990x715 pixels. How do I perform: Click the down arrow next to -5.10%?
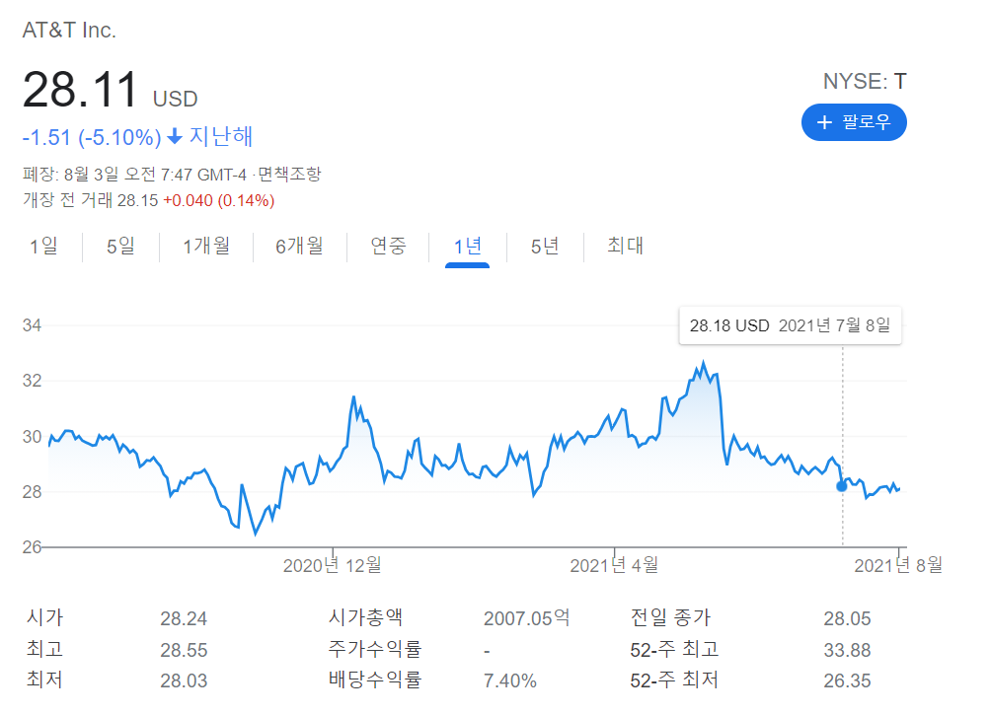click(x=175, y=136)
